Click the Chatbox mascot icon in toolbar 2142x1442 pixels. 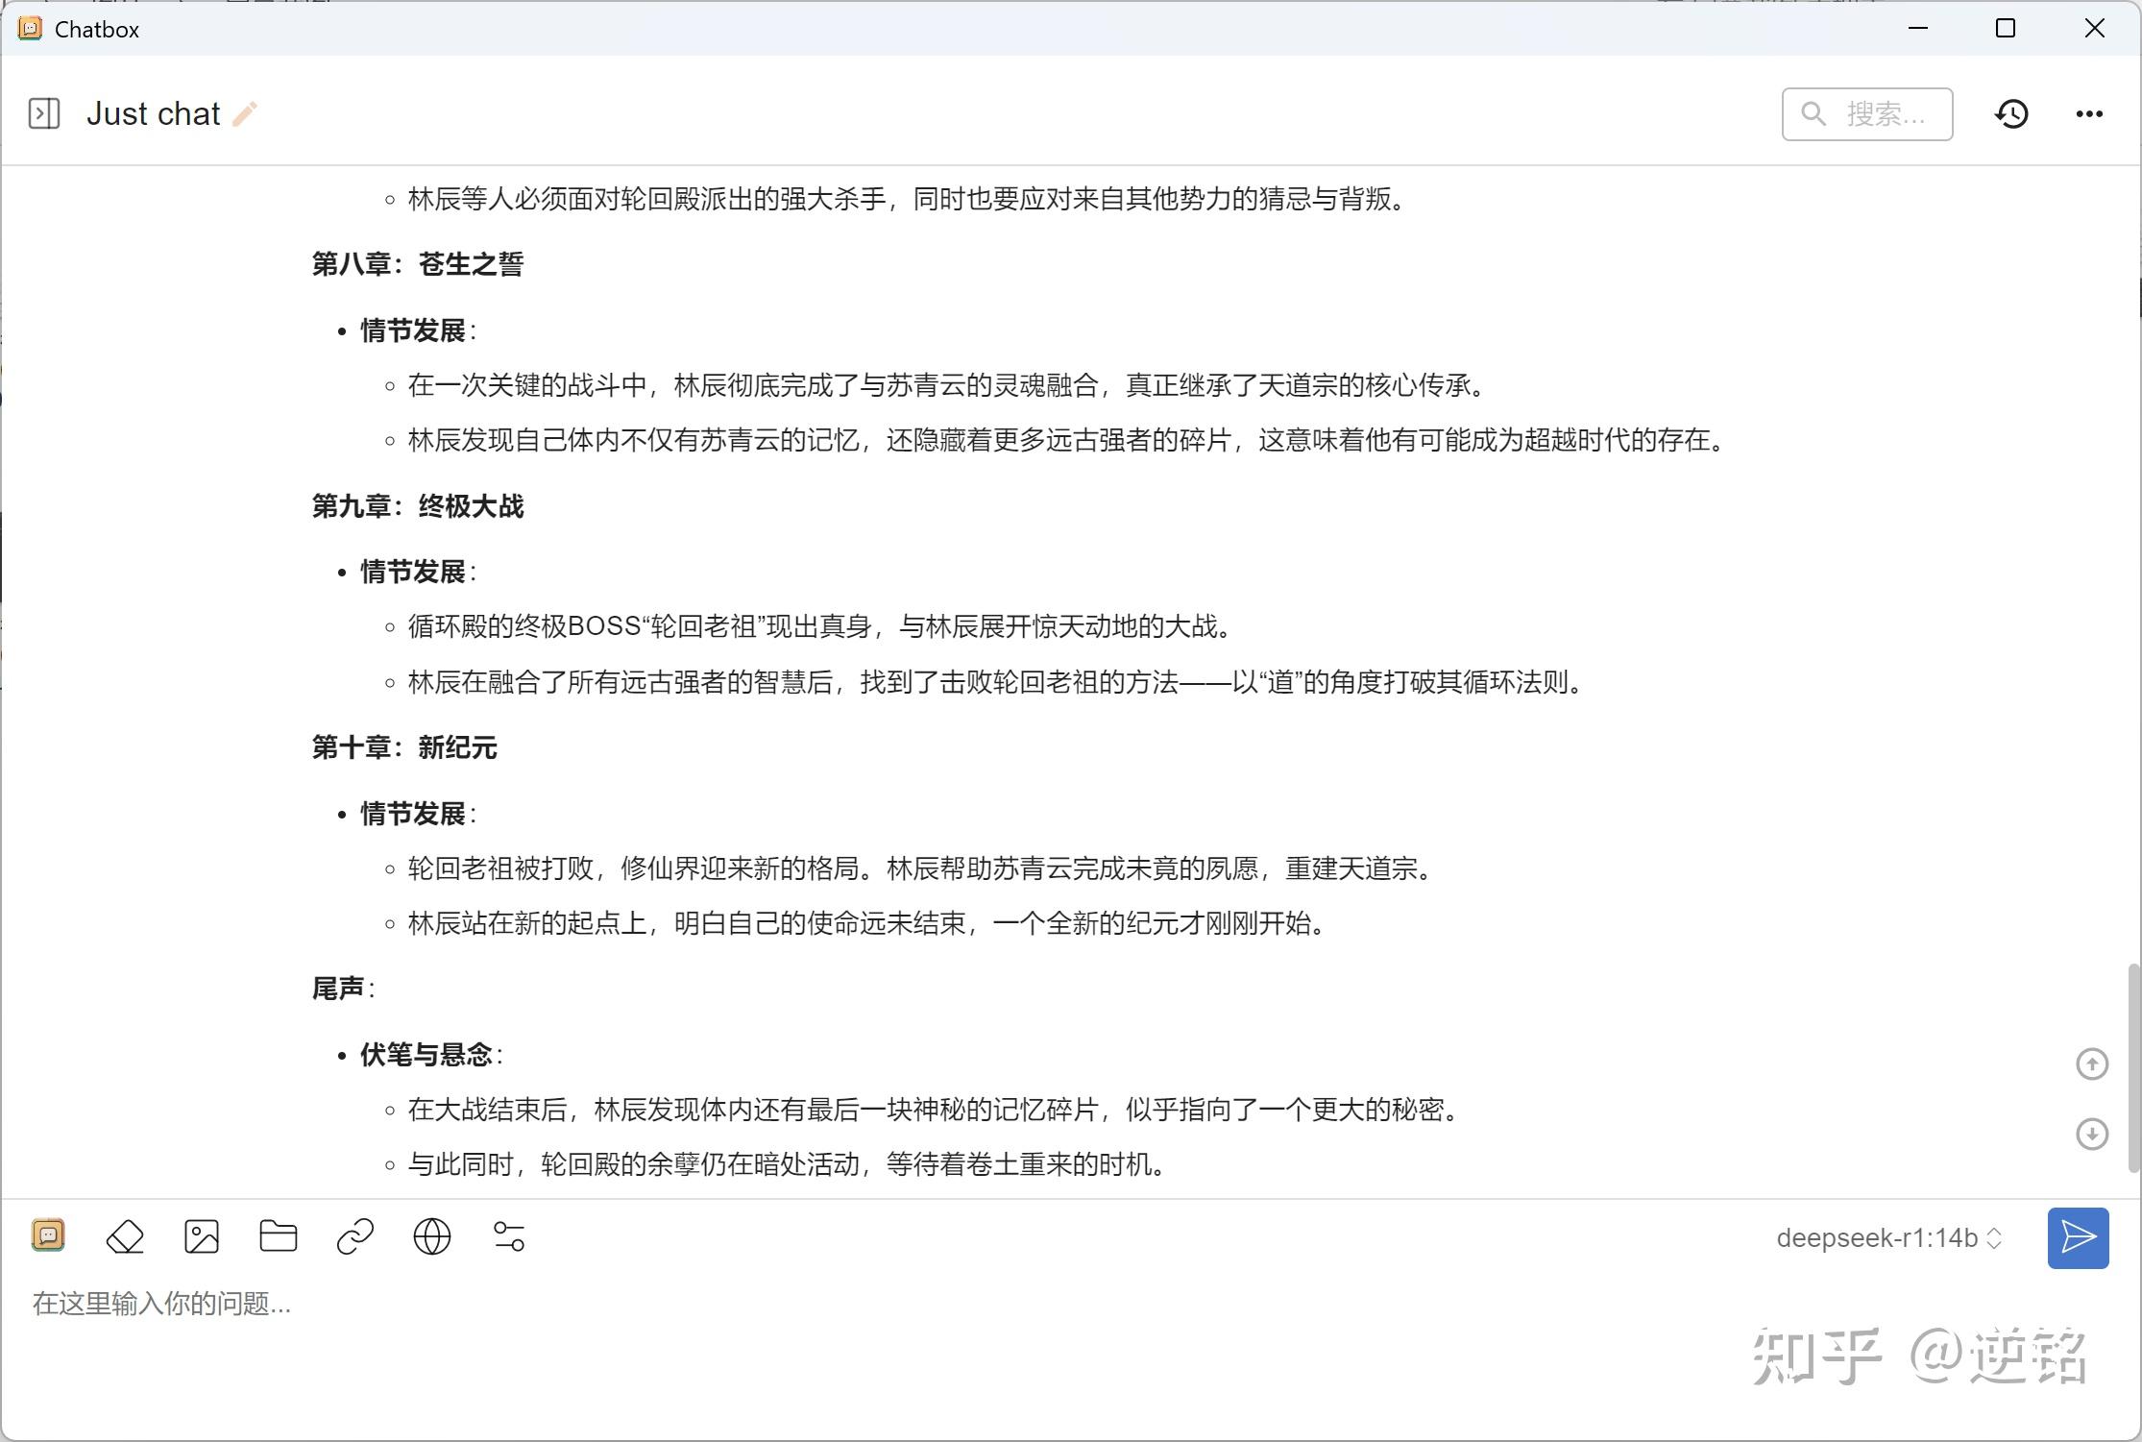pos(48,1235)
